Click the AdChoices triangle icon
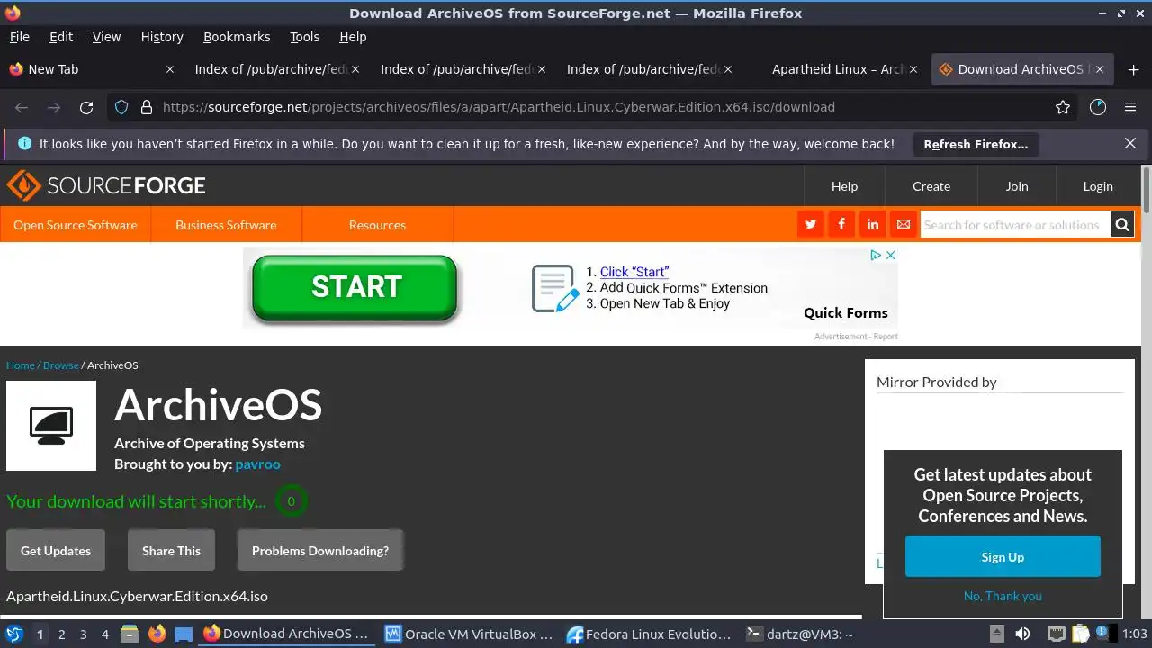 tap(876, 255)
